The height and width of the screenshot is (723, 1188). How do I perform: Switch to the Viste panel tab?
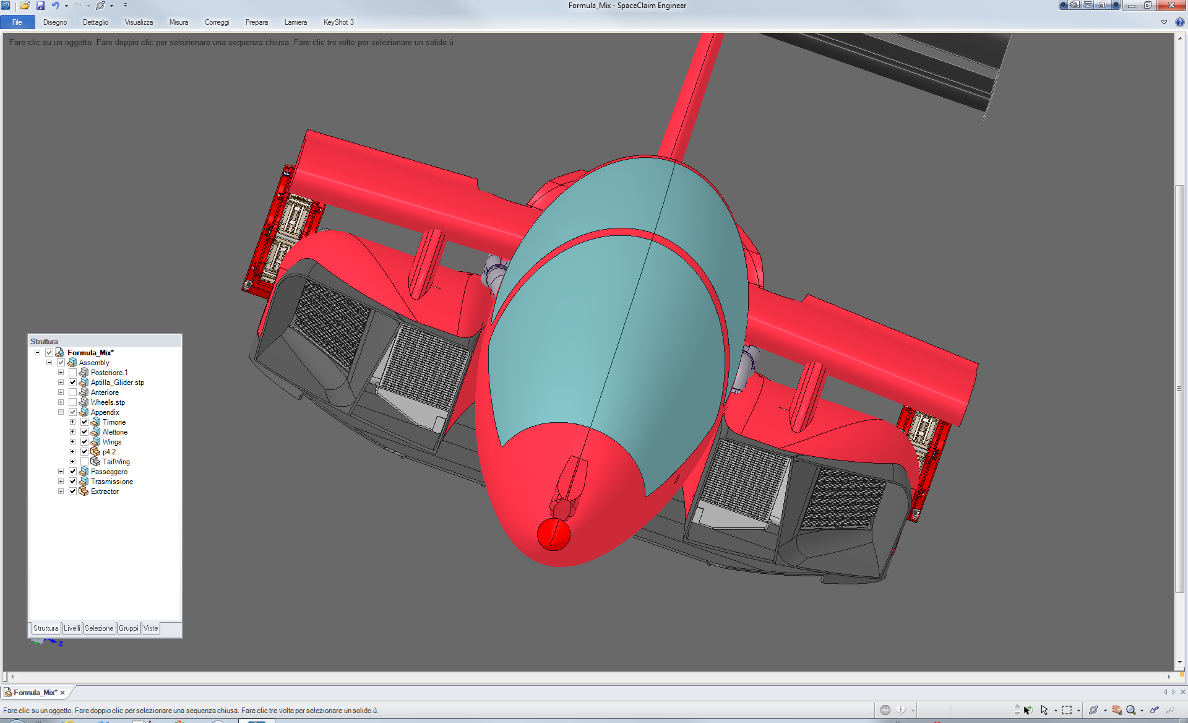point(151,628)
